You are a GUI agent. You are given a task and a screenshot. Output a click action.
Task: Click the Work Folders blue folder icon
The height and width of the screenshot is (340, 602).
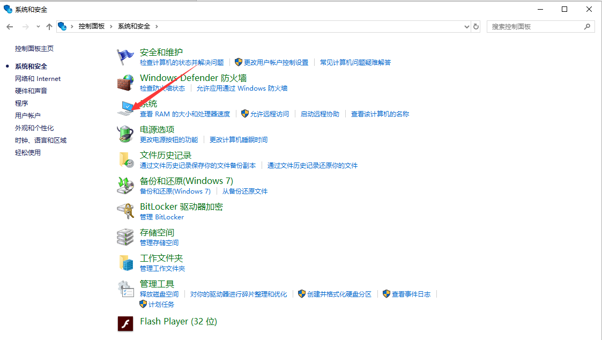tap(125, 262)
